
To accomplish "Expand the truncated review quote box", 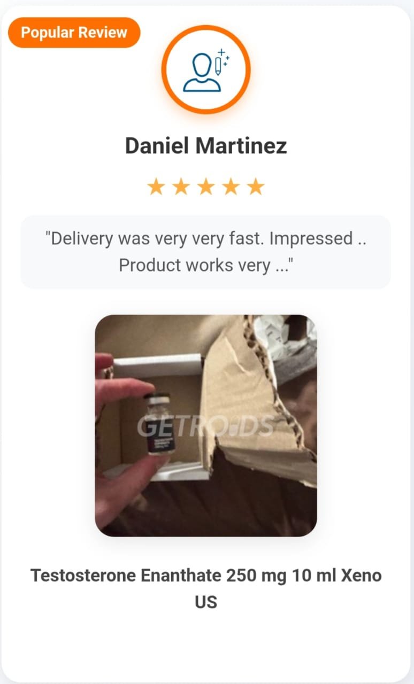I will coord(206,252).
